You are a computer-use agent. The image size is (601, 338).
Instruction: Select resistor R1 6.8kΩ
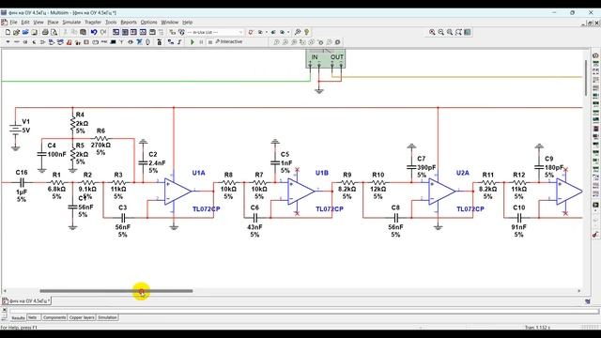coord(56,183)
